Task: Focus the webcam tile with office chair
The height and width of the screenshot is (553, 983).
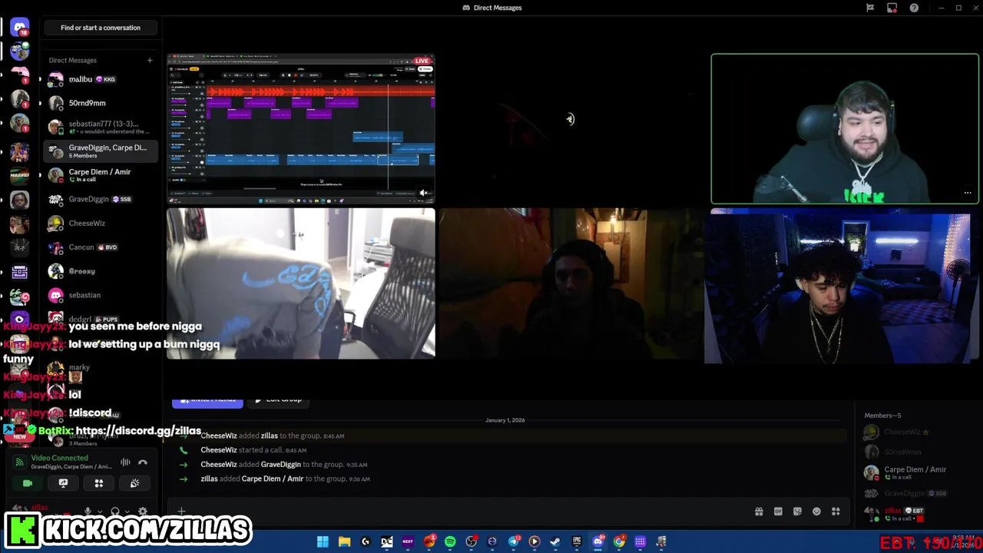Action: [x=301, y=283]
